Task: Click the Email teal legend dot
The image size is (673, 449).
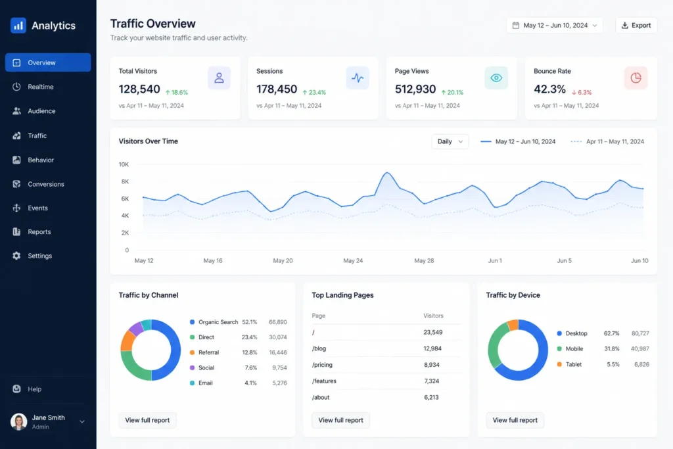Action: [193, 383]
